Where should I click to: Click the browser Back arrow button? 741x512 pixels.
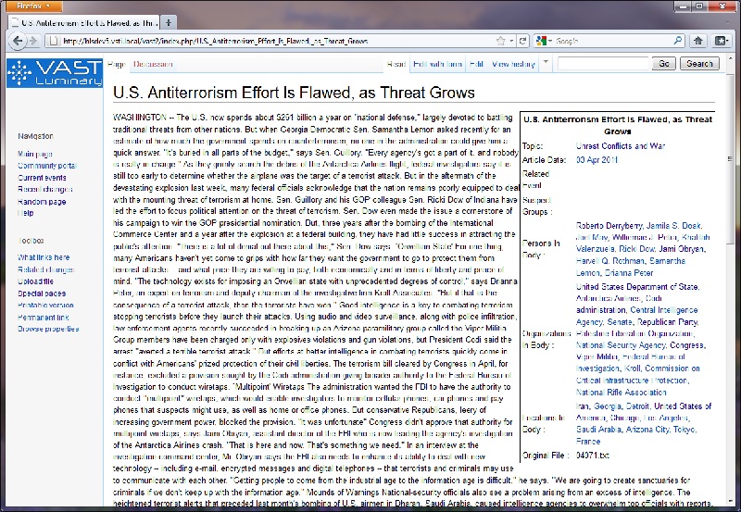coord(18,42)
